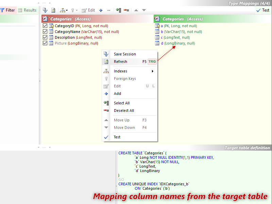The width and height of the screenshot is (272, 204).
Task: Uncheck the CategoryID column checkbox
Action: coord(45,26)
